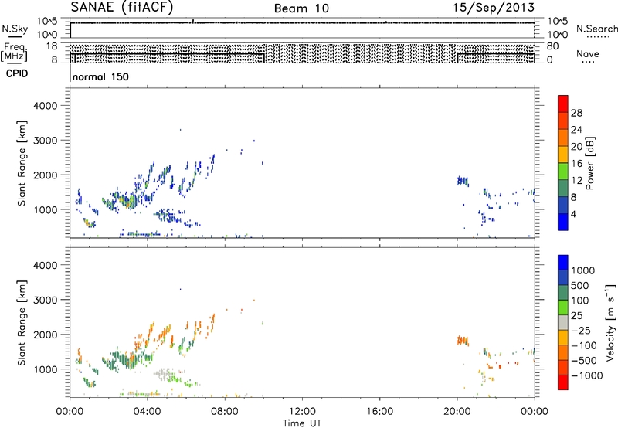Screen dimensions: 618x428
Task: Click the "Velocity [m s-1]" colorbar title
Action: (x=610, y=322)
